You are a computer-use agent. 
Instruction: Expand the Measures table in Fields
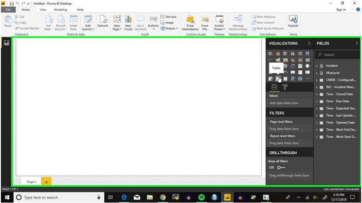point(317,73)
